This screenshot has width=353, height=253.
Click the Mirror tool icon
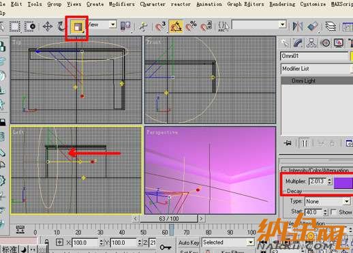point(298,27)
